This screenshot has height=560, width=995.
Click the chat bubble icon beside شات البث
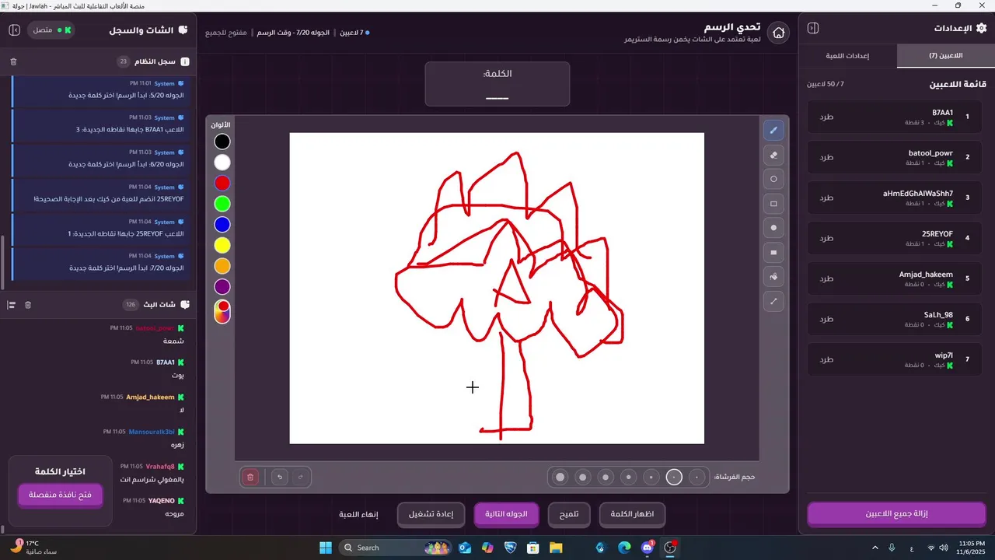click(x=184, y=305)
